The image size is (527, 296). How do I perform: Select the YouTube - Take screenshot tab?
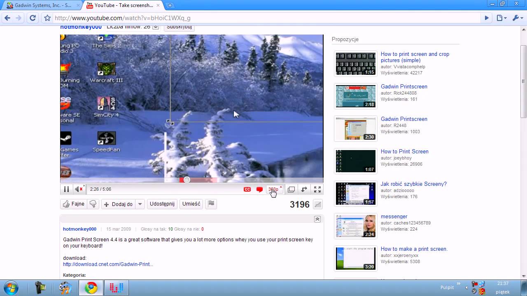click(123, 5)
